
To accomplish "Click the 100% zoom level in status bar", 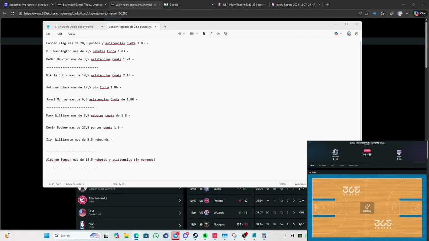I will [283, 184].
